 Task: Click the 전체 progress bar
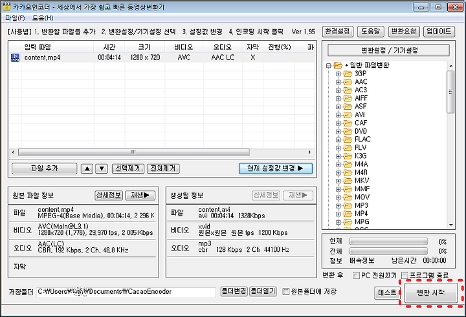tap(388, 251)
